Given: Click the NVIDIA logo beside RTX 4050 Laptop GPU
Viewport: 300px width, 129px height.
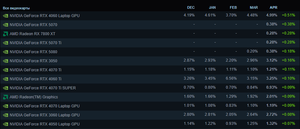Looking at the screenshot, I should pos(6,124).
